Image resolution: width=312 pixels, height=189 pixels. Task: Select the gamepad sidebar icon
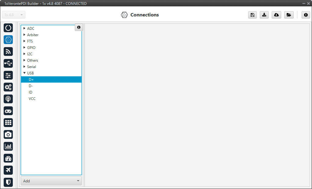pyautogui.click(x=8, y=111)
